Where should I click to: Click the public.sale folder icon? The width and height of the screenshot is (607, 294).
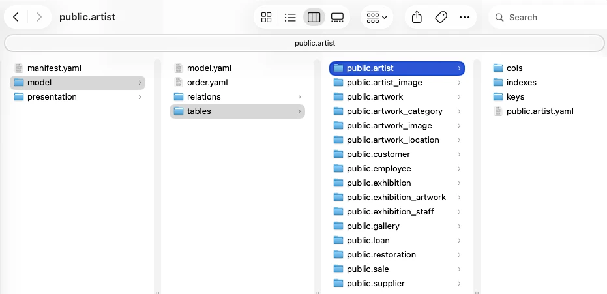coord(338,269)
